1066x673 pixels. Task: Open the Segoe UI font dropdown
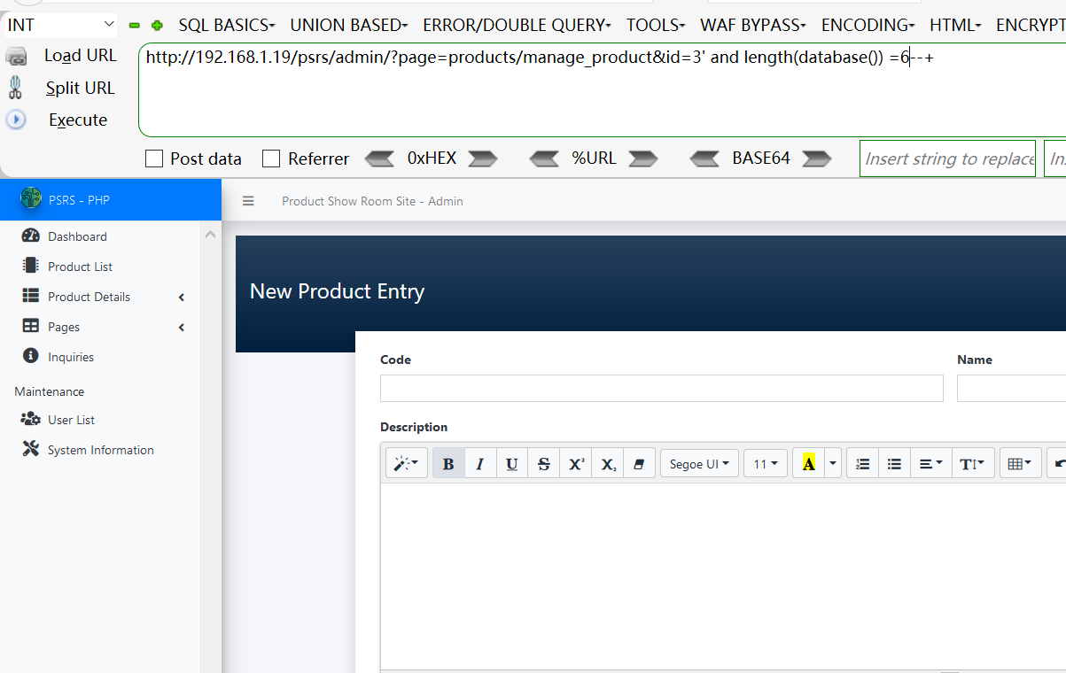(x=699, y=463)
